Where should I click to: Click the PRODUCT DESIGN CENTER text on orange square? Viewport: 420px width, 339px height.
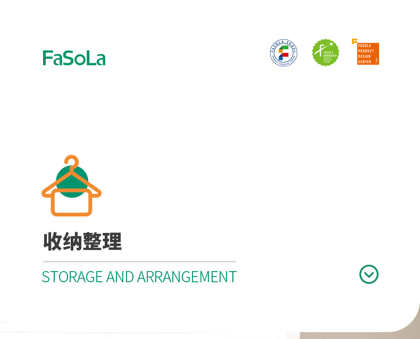pyautogui.click(x=366, y=56)
